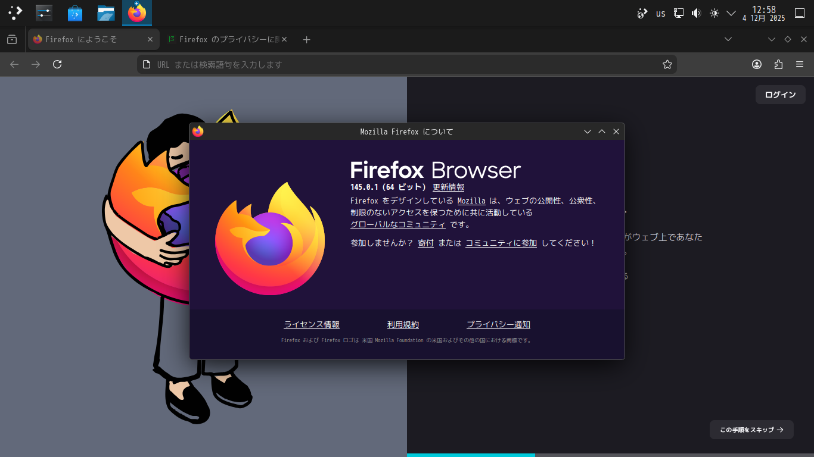Screen dimensions: 814x457
Task: Close the 'Firefox のプライバシー' tab
Action: click(284, 39)
